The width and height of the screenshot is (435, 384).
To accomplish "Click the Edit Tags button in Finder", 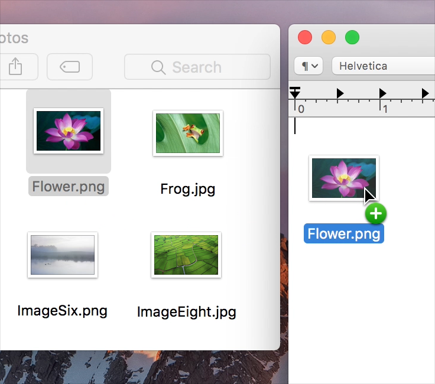I will [x=70, y=67].
